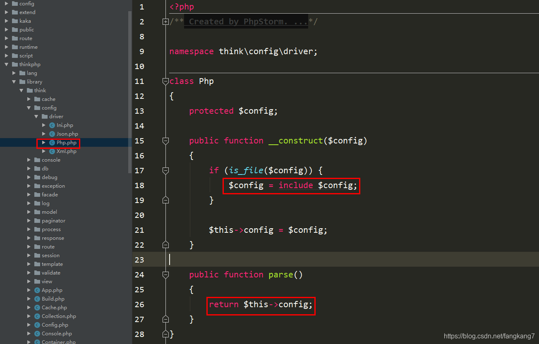Click the '<?php' opening tag
The width and height of the screenshot is (539, 344).
[182, 7]
